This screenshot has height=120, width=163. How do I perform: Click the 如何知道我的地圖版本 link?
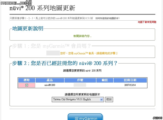[107, 18]
